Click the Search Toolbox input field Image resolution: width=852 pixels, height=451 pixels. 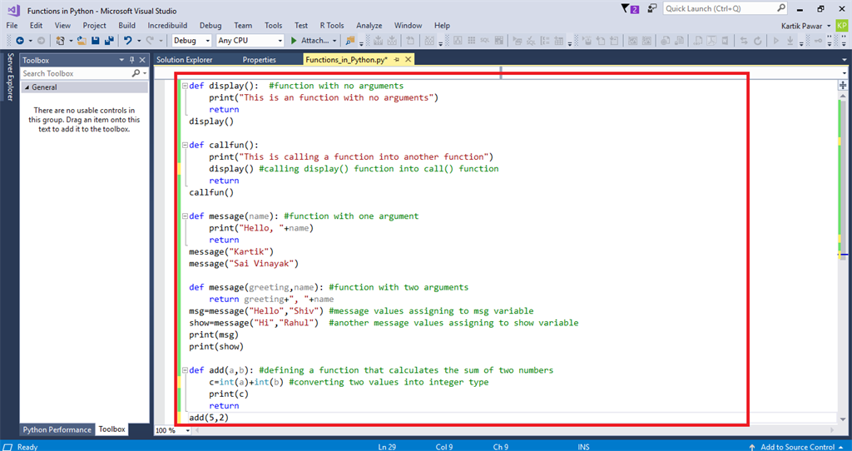[75, 73]
